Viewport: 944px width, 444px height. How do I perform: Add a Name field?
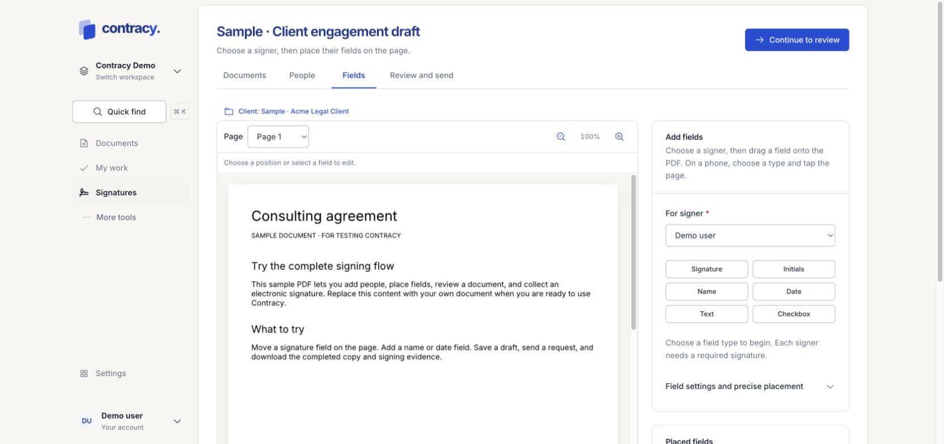(x=706, y=292)
